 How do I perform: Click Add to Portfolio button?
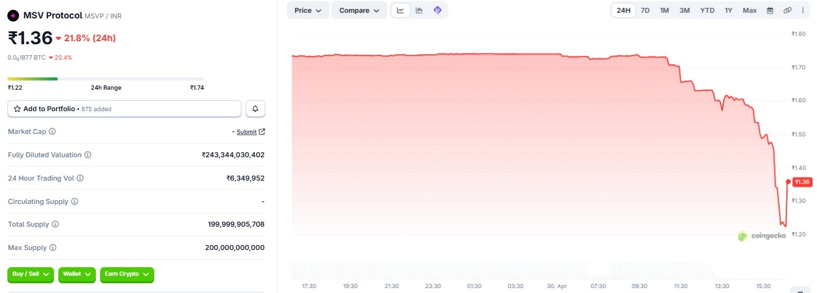124,109
